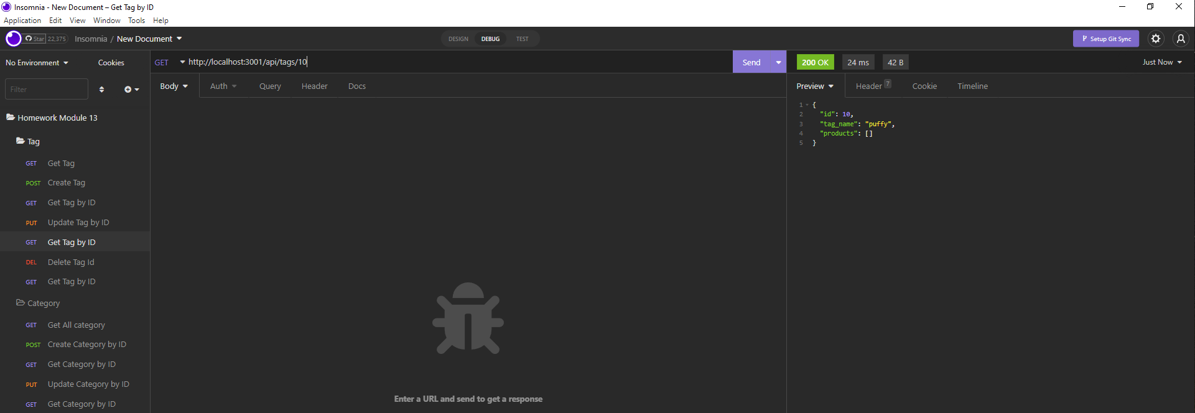Image resolution: width=1195 pixels, height=413 pixels.
Task: Click the "id": 10 response line
Action: (837, 114)
